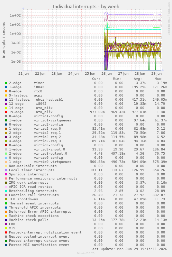This screenshot has height=257, width=172.
Task: Click the Munin 2.0.75 footer text
Action: tap(86, 253)
